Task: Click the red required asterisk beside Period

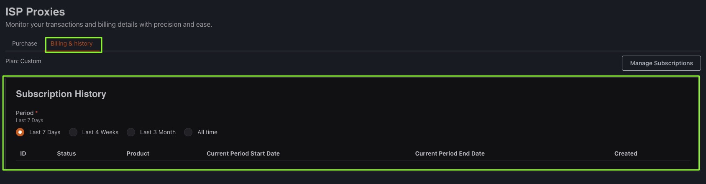Action: 37,112
